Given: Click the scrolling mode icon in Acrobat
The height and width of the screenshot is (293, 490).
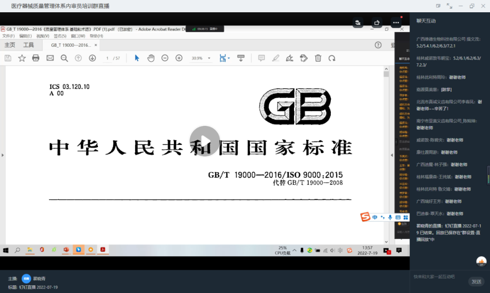Looking at the screenshot, I should [240, 58].
